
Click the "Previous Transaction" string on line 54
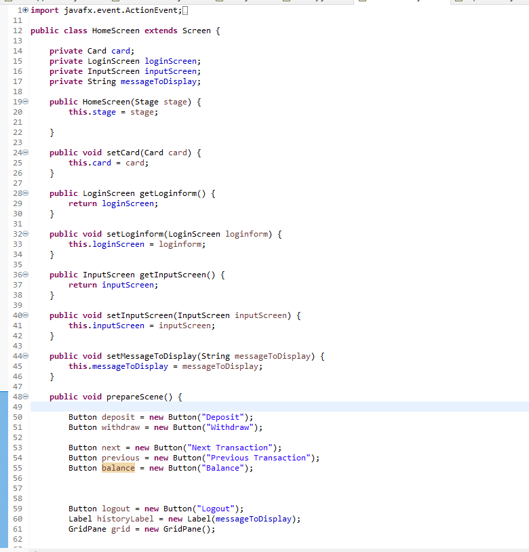click(258, 458)
